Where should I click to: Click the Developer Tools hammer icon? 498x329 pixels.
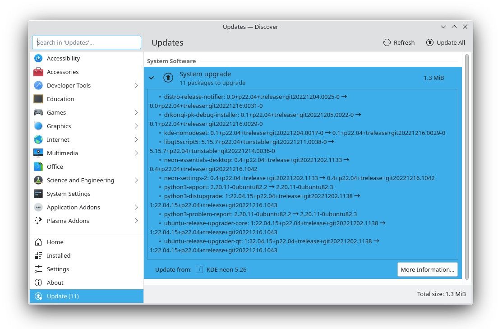pos(38,85)
